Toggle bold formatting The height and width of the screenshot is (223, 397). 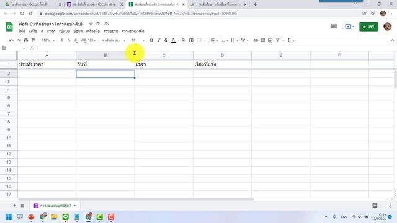pos(151,40)
